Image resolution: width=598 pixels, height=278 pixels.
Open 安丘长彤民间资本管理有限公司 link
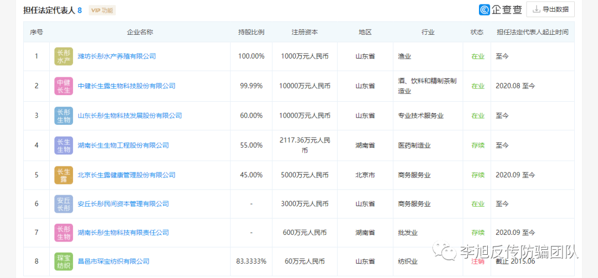click(x=123, y=204)
